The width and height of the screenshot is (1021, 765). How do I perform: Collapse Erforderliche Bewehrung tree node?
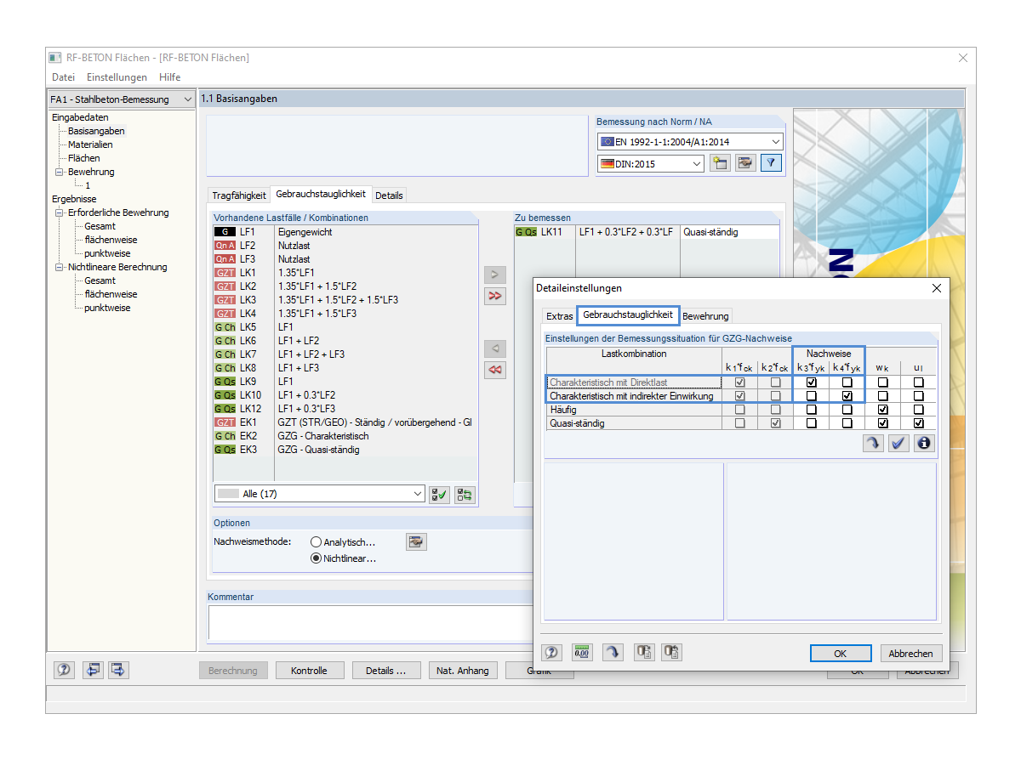(59, 212)
